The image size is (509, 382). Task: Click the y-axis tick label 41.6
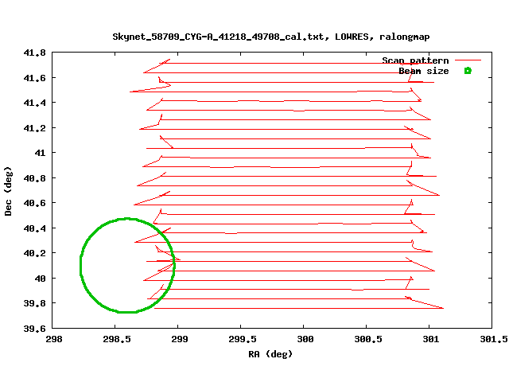pyautogui.click(x=34, y=78)
